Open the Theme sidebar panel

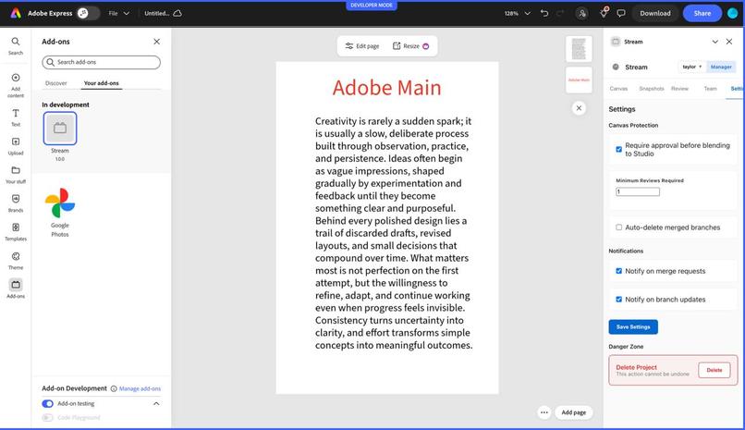tap(16, 261)
